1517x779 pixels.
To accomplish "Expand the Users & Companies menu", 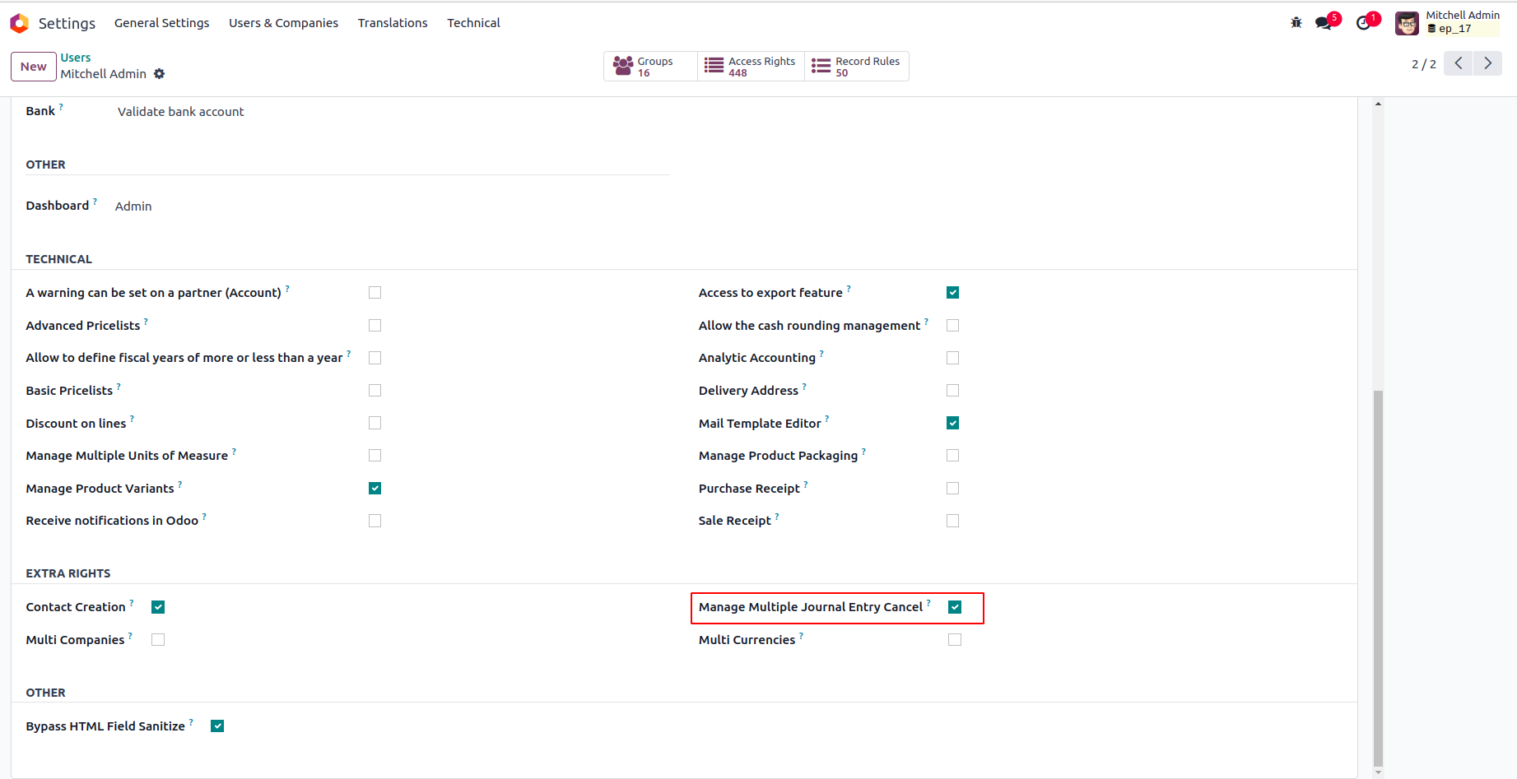I will click(x=283, y=23).
